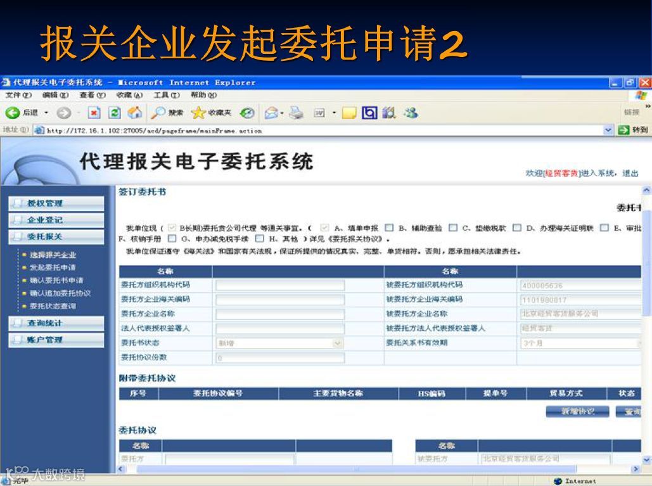Open the 帮助(H) menu
The height and width of the screenshot is (486, 652).
click(203, 95)
